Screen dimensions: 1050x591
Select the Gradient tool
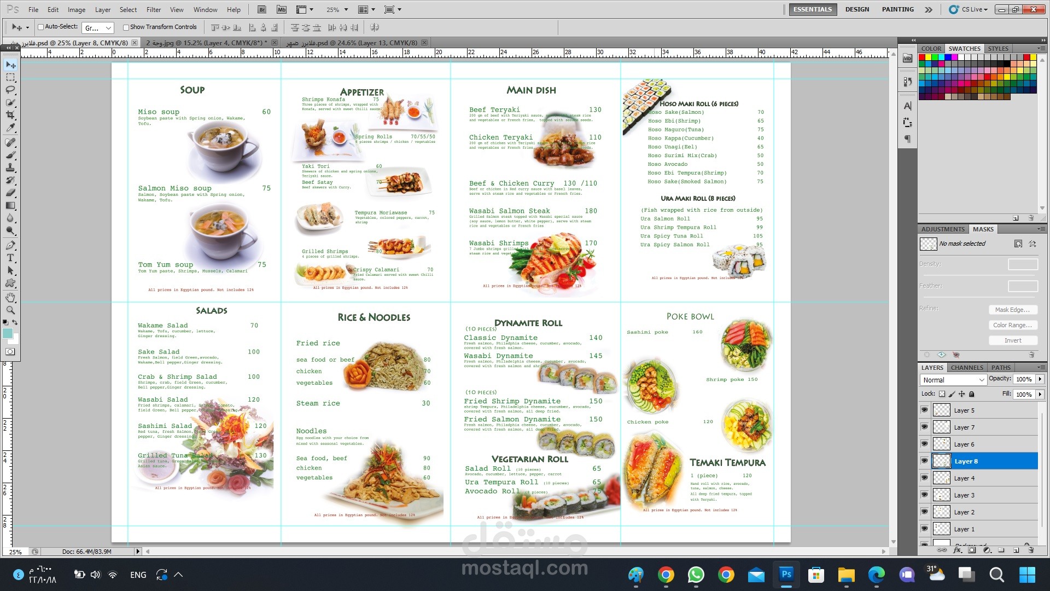pyautogui.click(x=10, y=205)
